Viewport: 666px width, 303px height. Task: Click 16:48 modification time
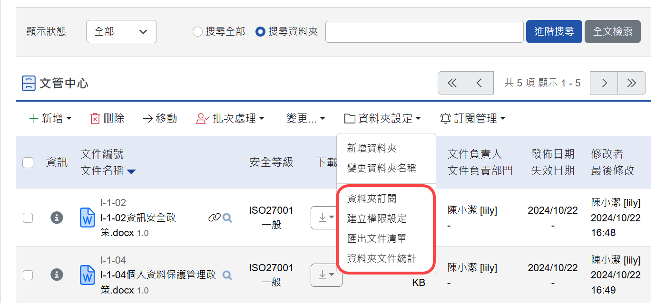tap(603, 233)
